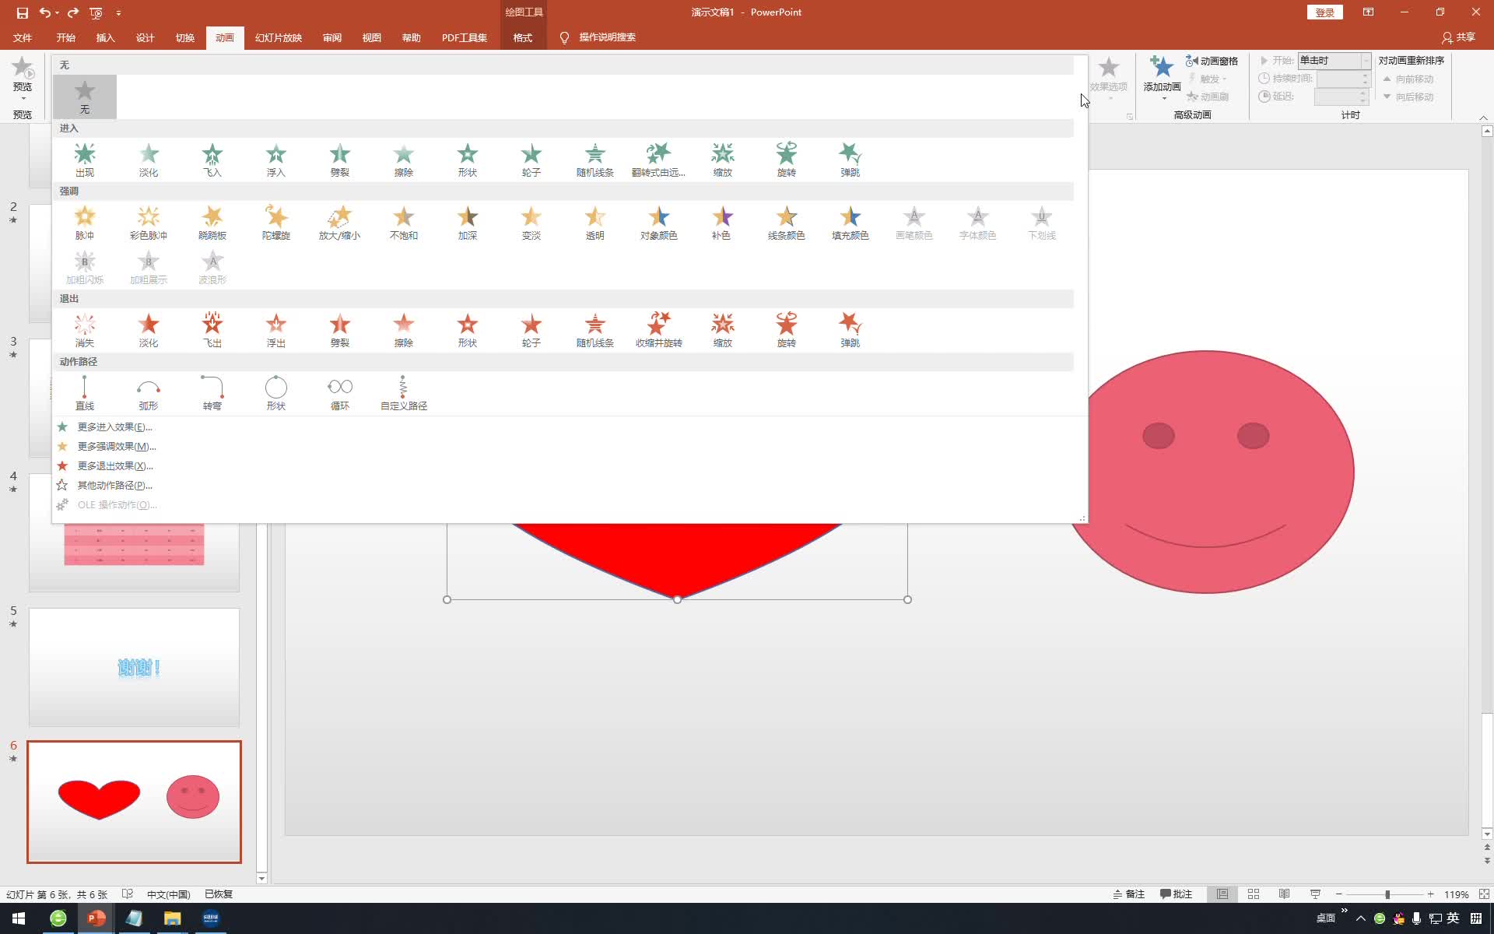
Task: Open 其他动作路径 dialog
Action: click(114, 485)
